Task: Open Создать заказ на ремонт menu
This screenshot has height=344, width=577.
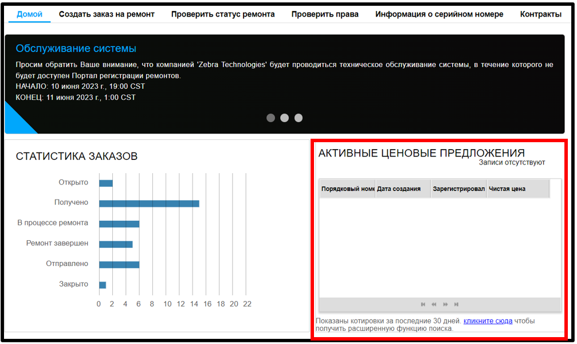Action: (107, 14)
